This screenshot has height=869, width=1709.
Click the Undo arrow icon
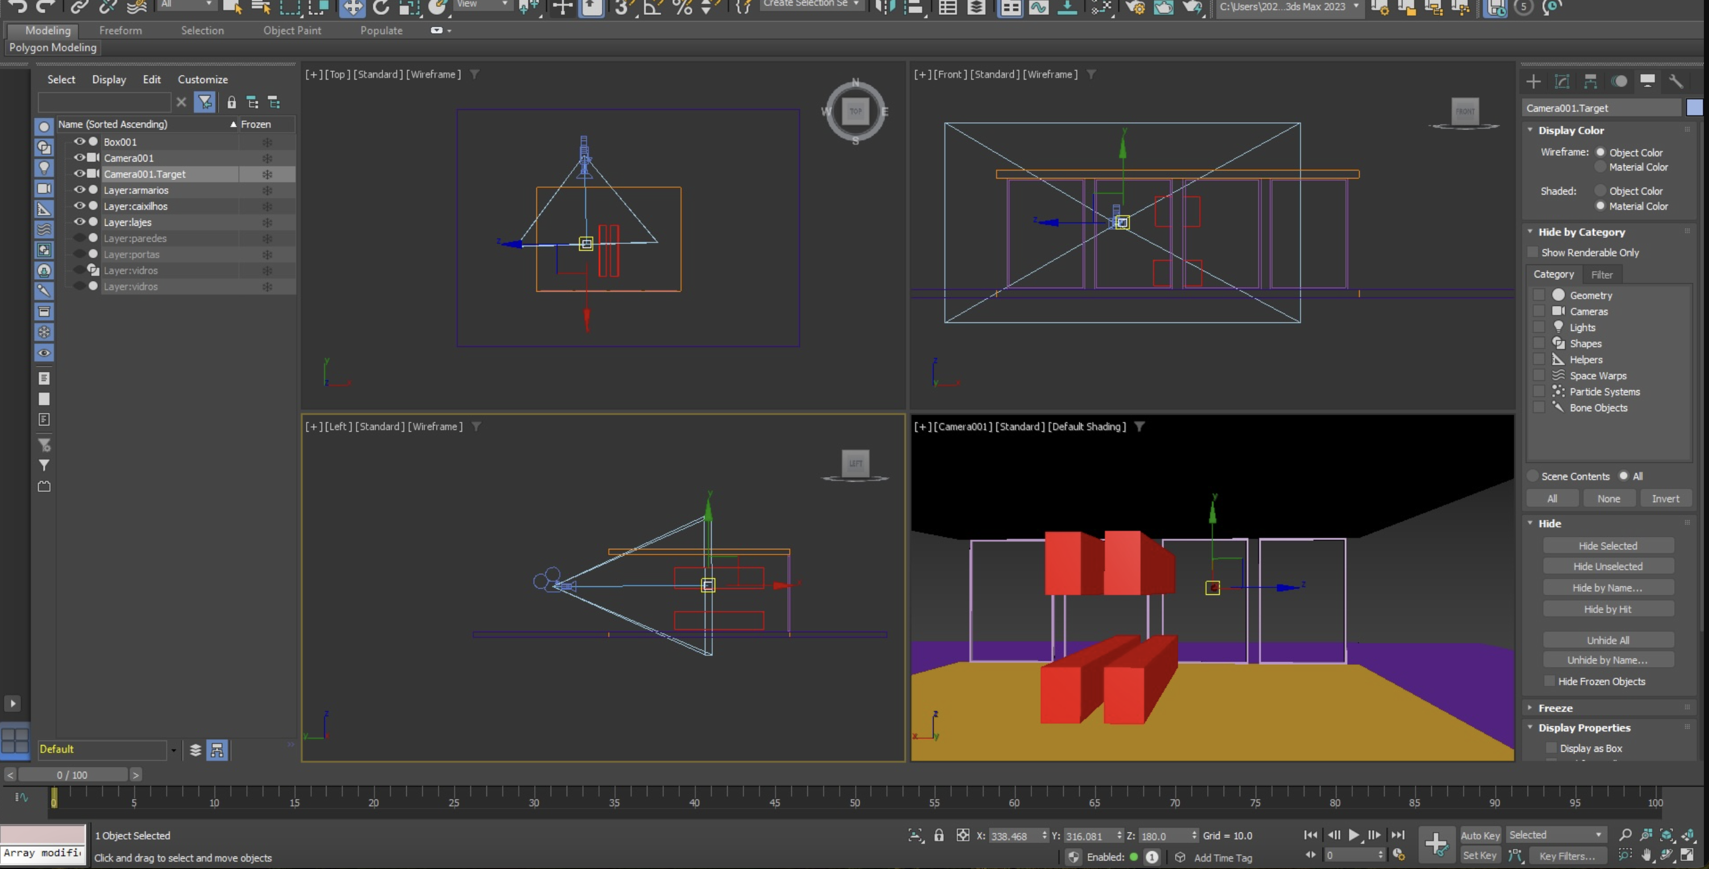[x=19, y=7]
